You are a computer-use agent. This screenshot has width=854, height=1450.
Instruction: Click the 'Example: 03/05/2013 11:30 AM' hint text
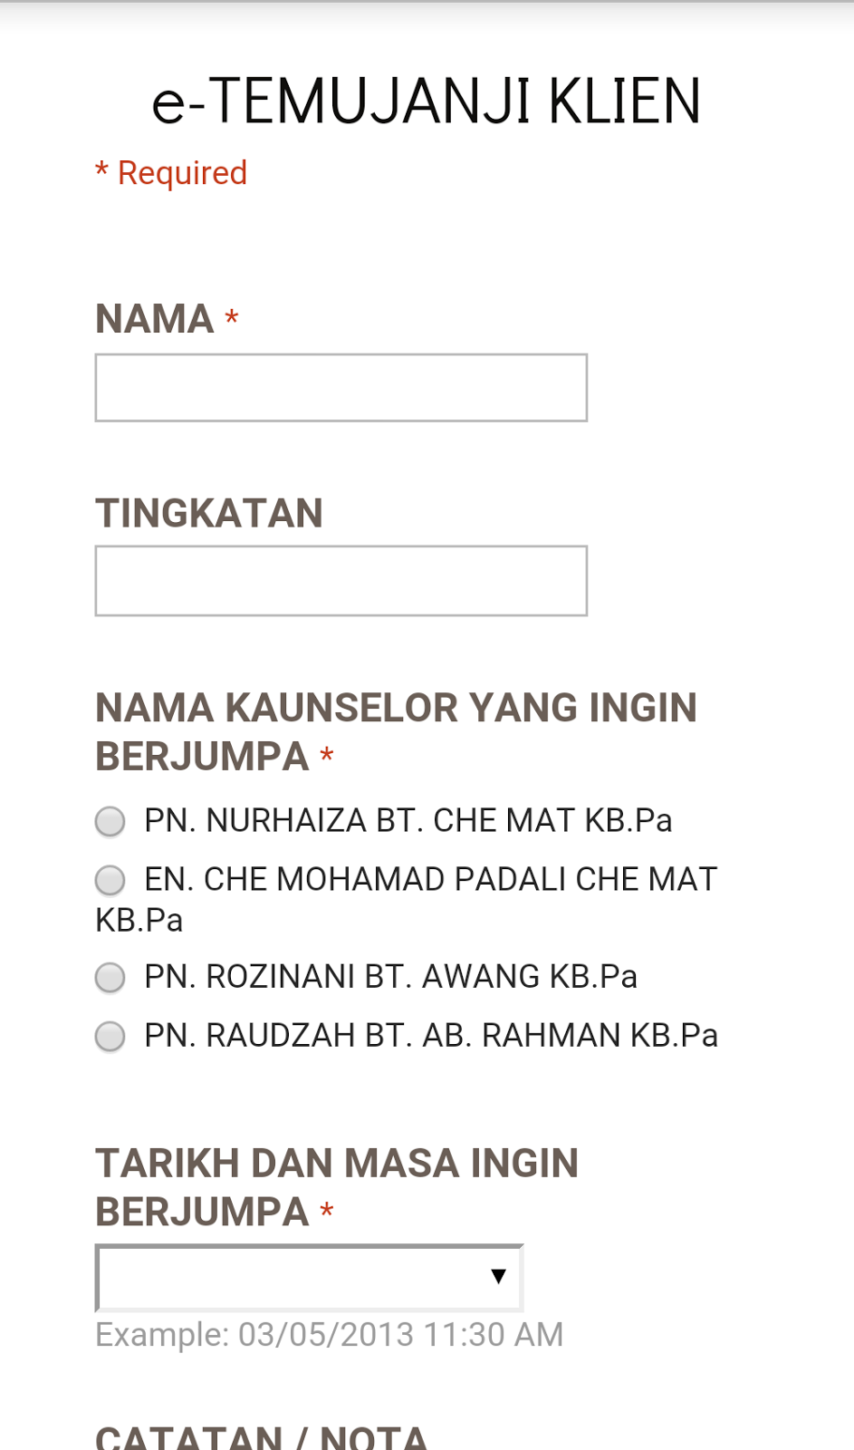click(x=330, y=1335)
